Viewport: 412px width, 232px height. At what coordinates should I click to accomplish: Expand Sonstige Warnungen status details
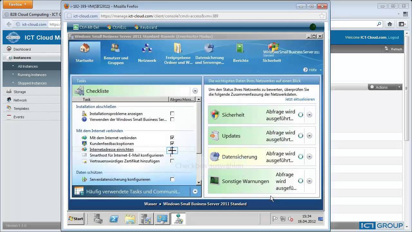pyautogui.click(x=309, y=181)
